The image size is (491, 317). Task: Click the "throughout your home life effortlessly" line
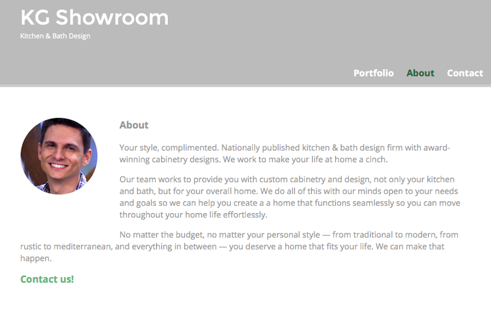[193, 215]
